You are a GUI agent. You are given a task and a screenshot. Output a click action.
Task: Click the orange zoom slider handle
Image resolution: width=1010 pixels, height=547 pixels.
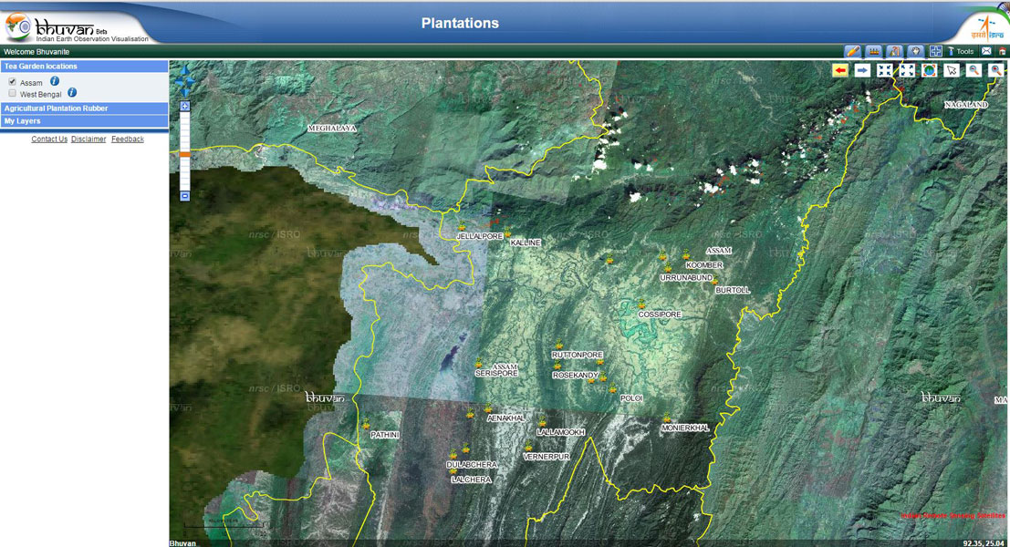[x=184, y=155]
